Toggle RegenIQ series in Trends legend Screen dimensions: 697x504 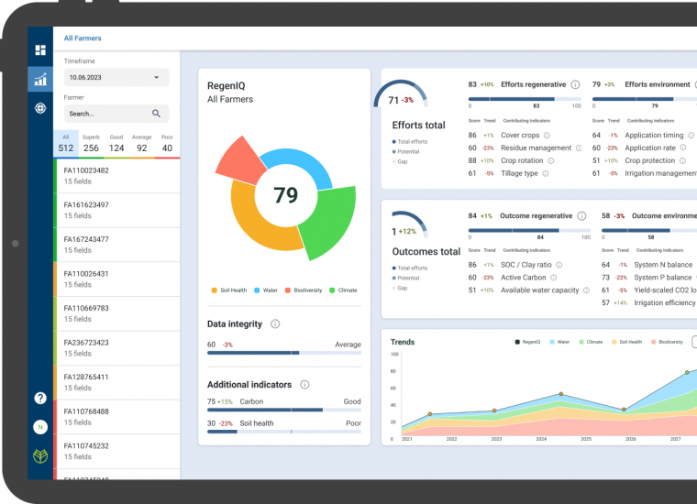pyautogui.click(x=529, y=342)
